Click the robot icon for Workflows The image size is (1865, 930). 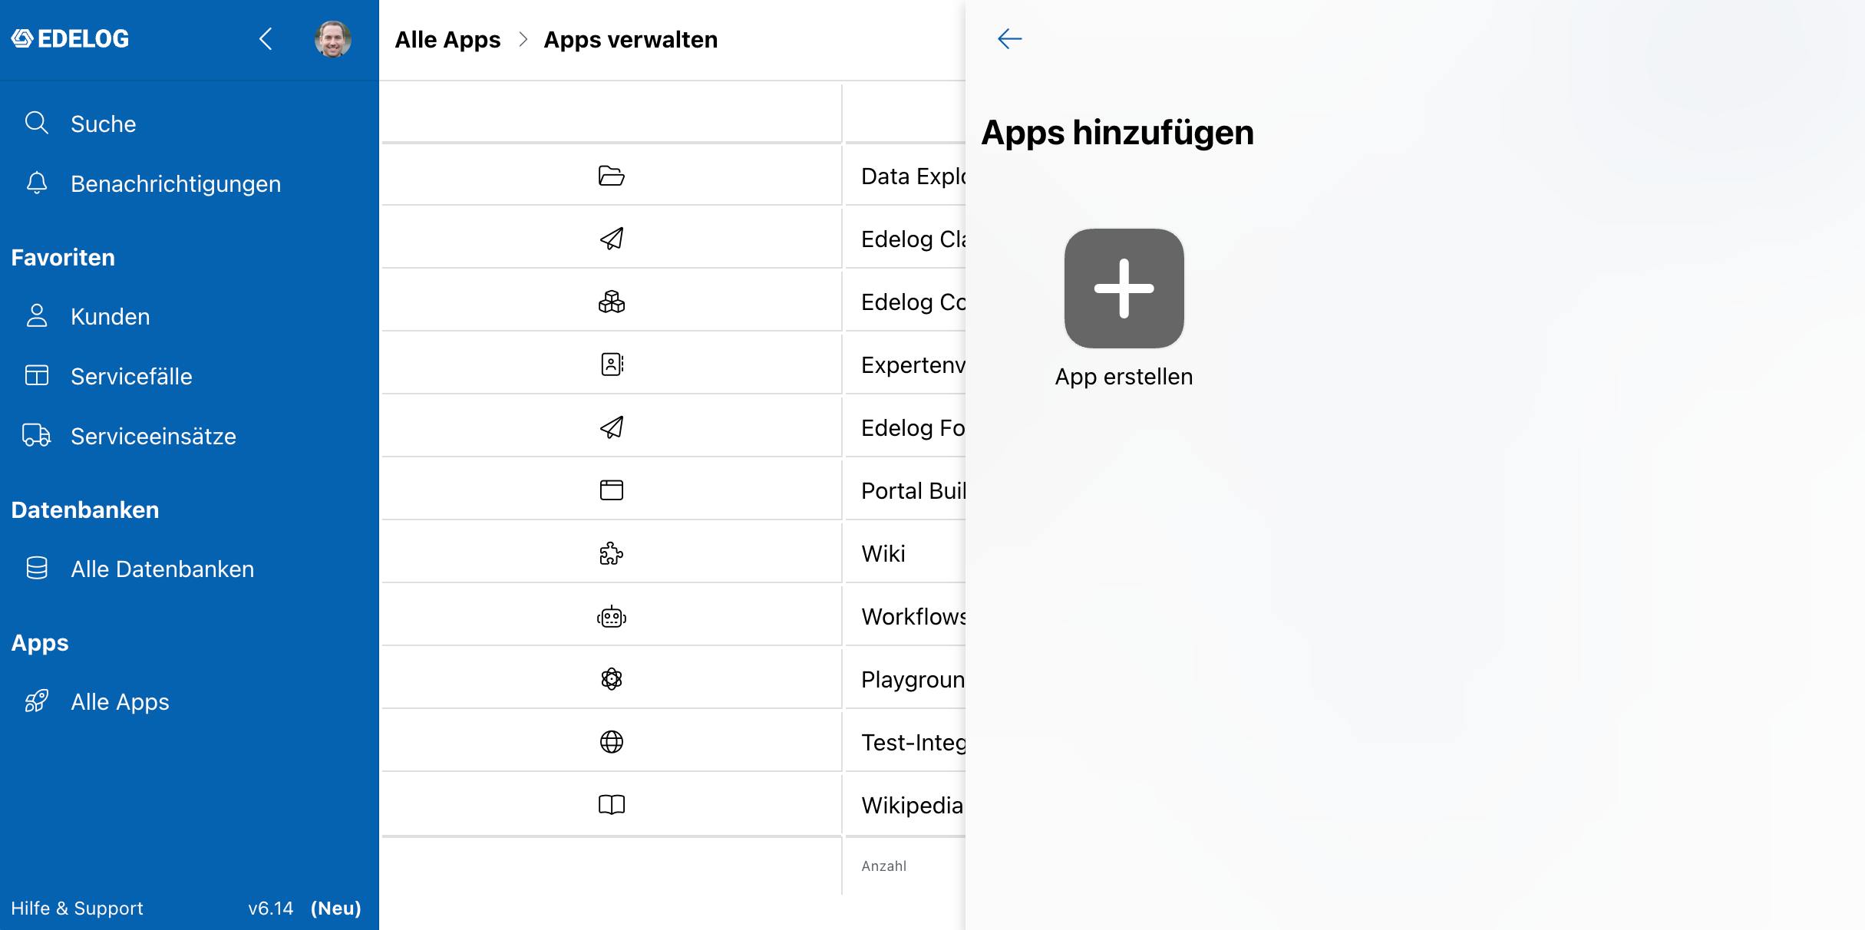click(612, 616)
